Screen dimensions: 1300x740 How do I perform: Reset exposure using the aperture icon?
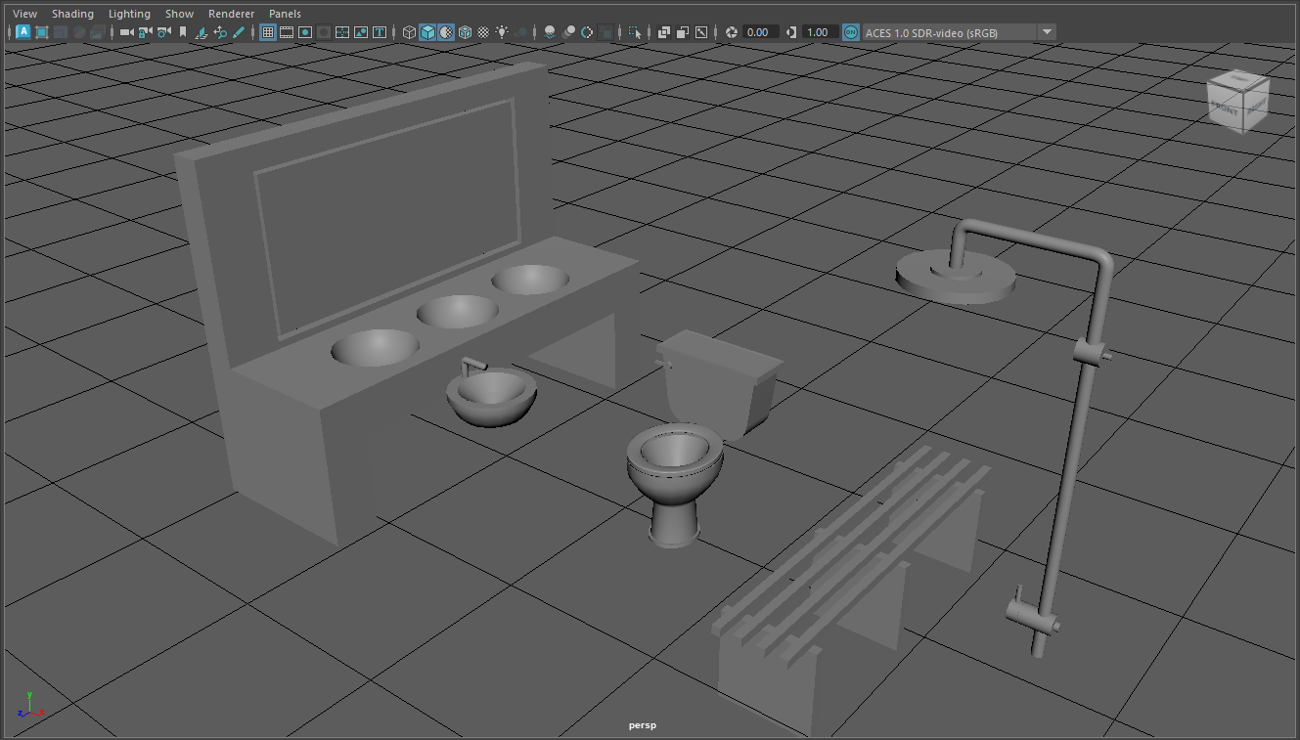(x=731, y=32)
